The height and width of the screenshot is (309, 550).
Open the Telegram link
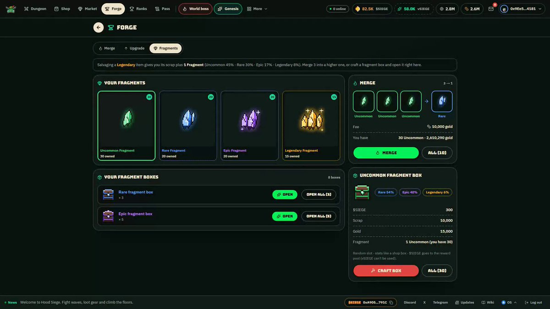(440, 303)
